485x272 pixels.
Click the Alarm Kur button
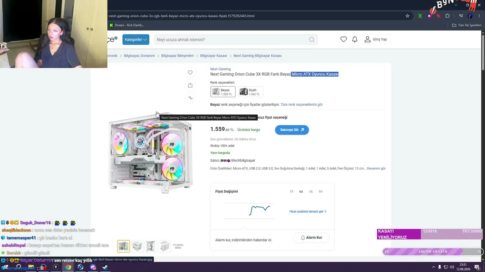click(x=311, y=238)
